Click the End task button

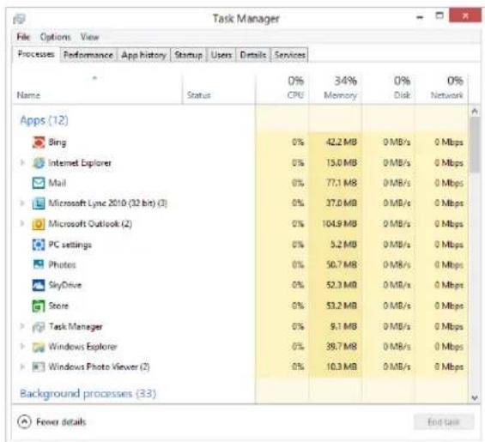444,422
